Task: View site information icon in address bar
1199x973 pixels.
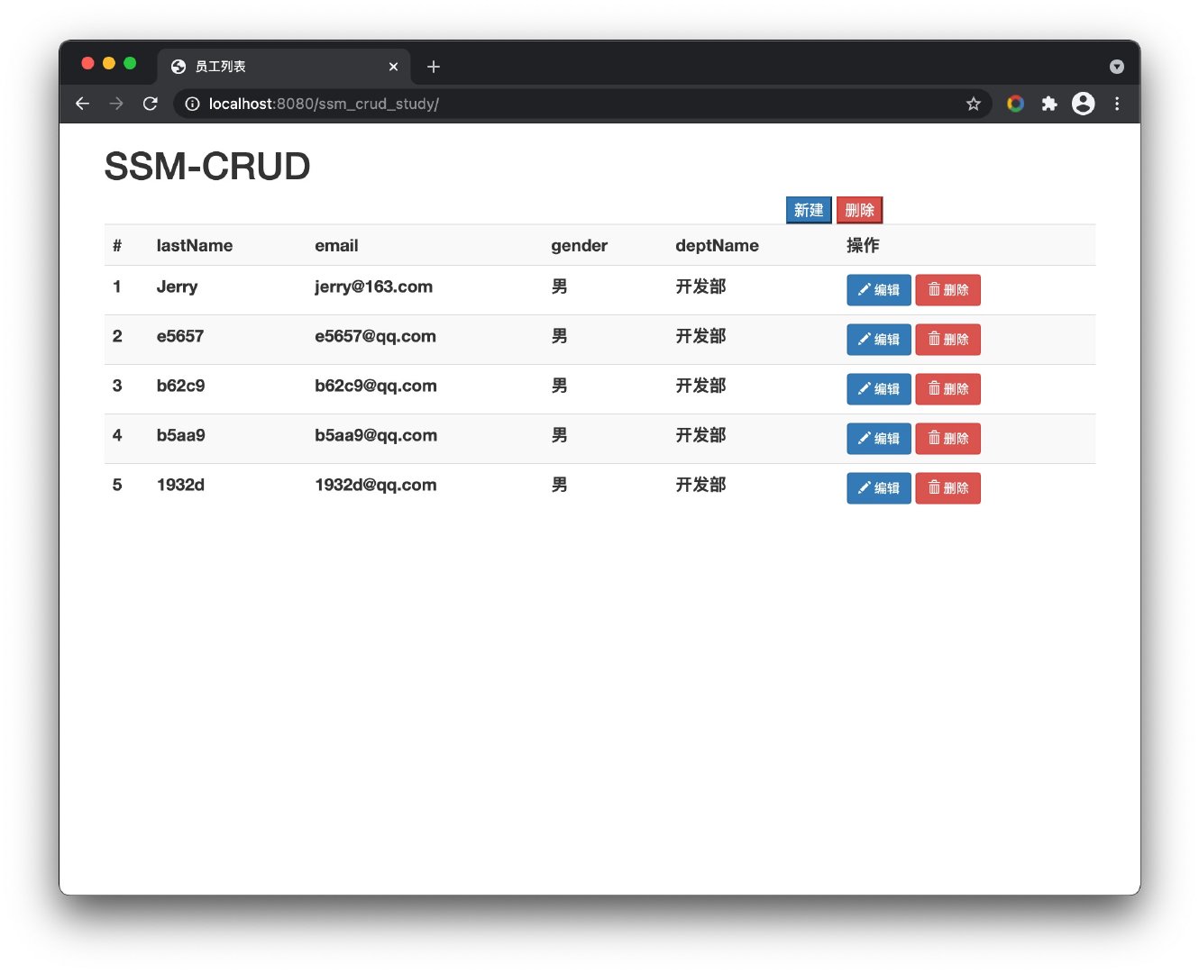Action: point(192,104)
